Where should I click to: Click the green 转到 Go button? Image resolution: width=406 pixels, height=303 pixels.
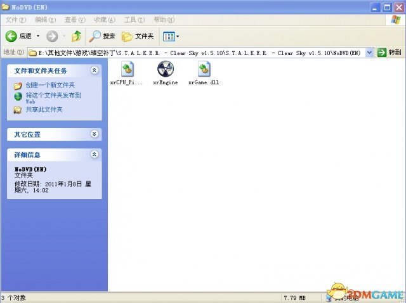(389, 53)
